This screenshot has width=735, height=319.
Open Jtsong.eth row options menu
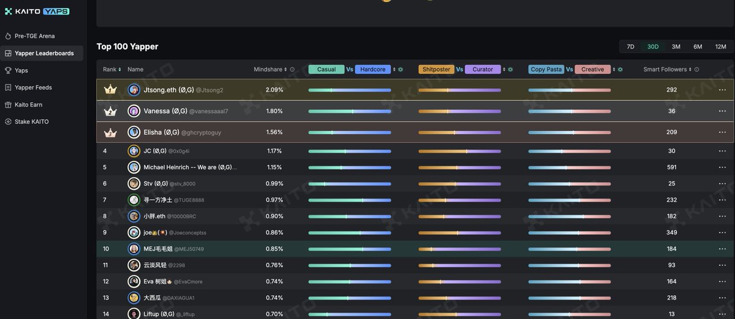pos(722,90)
